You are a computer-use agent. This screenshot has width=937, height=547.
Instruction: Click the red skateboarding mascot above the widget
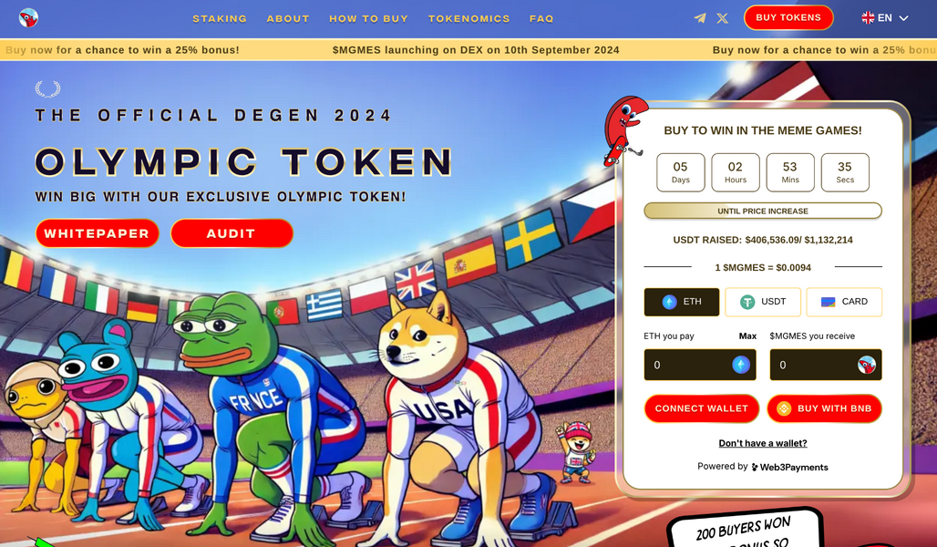(x=624, y=130)
